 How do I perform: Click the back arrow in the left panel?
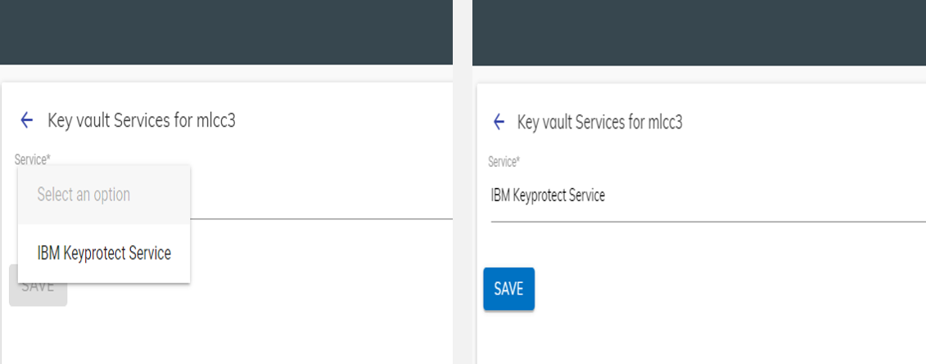click(26, 121)
